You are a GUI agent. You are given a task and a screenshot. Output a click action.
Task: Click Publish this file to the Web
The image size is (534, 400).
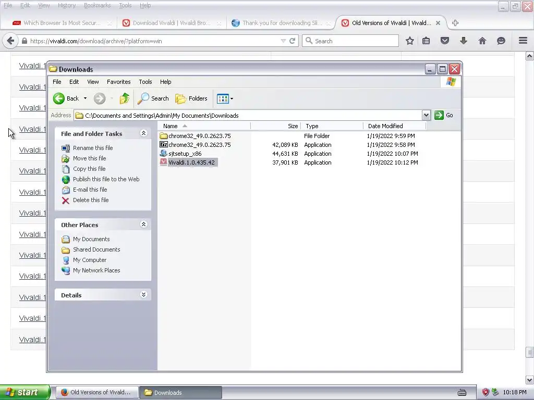[106, 179]
